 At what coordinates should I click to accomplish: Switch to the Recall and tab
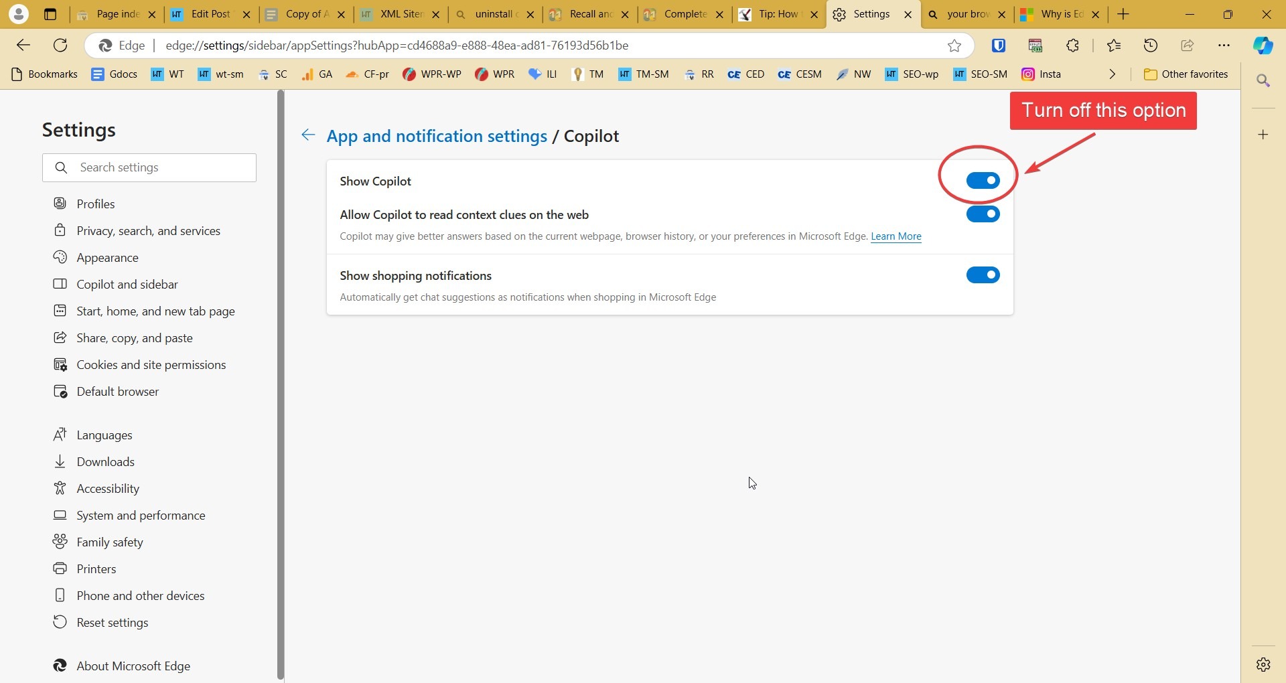click(x=589, y=14)
